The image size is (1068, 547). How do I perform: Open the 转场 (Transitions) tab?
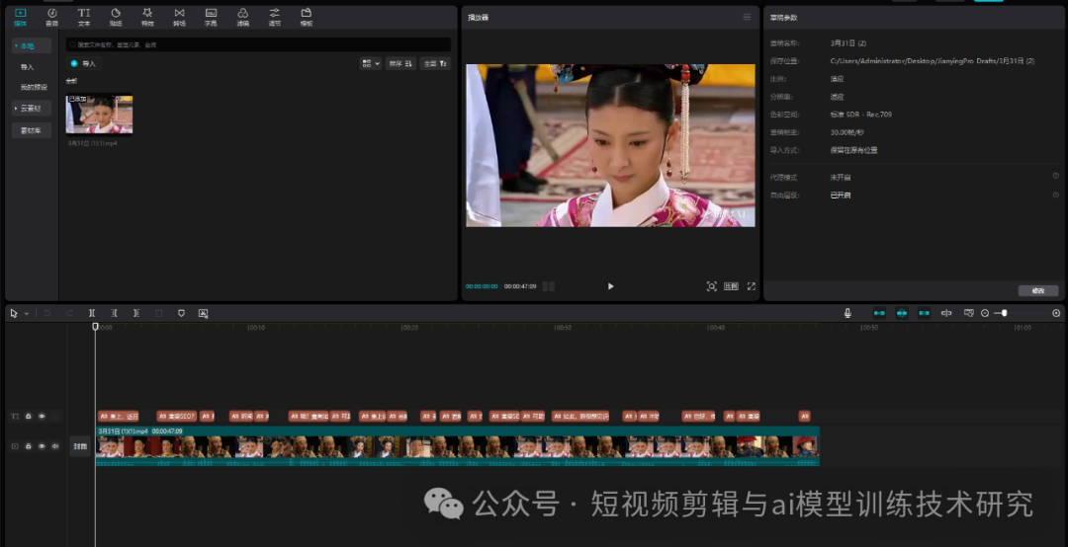tap(179, 17)
